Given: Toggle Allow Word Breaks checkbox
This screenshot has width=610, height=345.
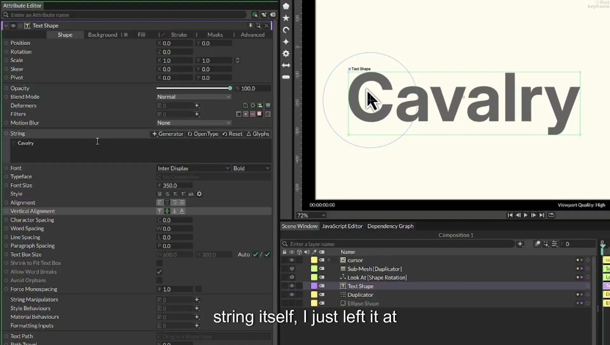Looking at the screenshot, I should (x=159, y=272).
